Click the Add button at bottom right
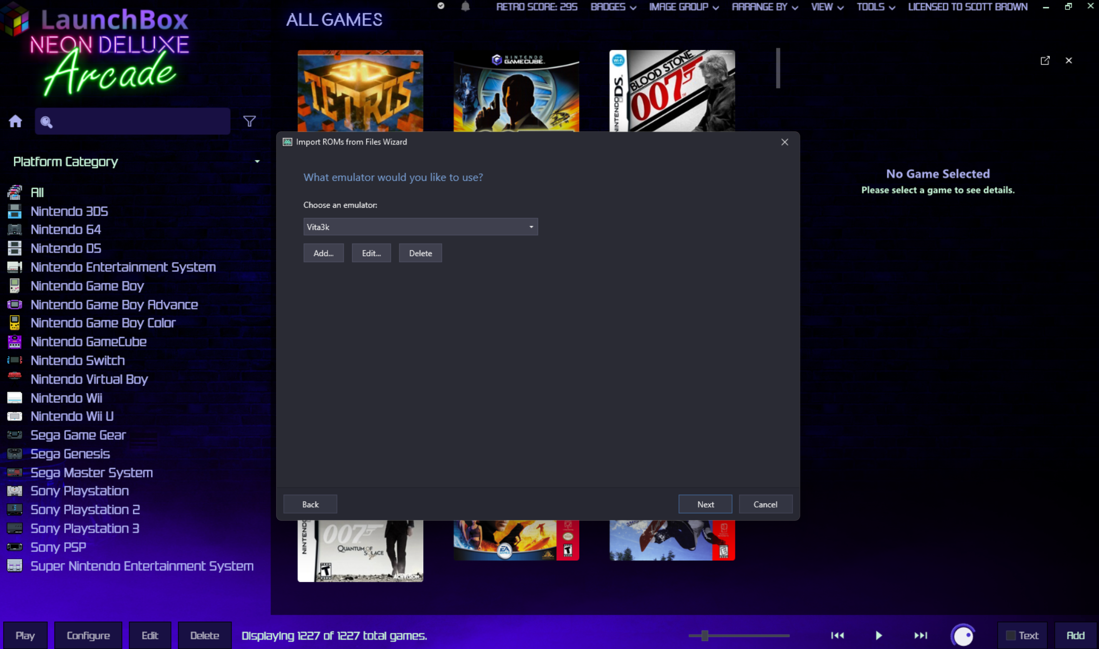This screenshot has width=1099, height=649. pyautogui.click(x=1075, y=636)
